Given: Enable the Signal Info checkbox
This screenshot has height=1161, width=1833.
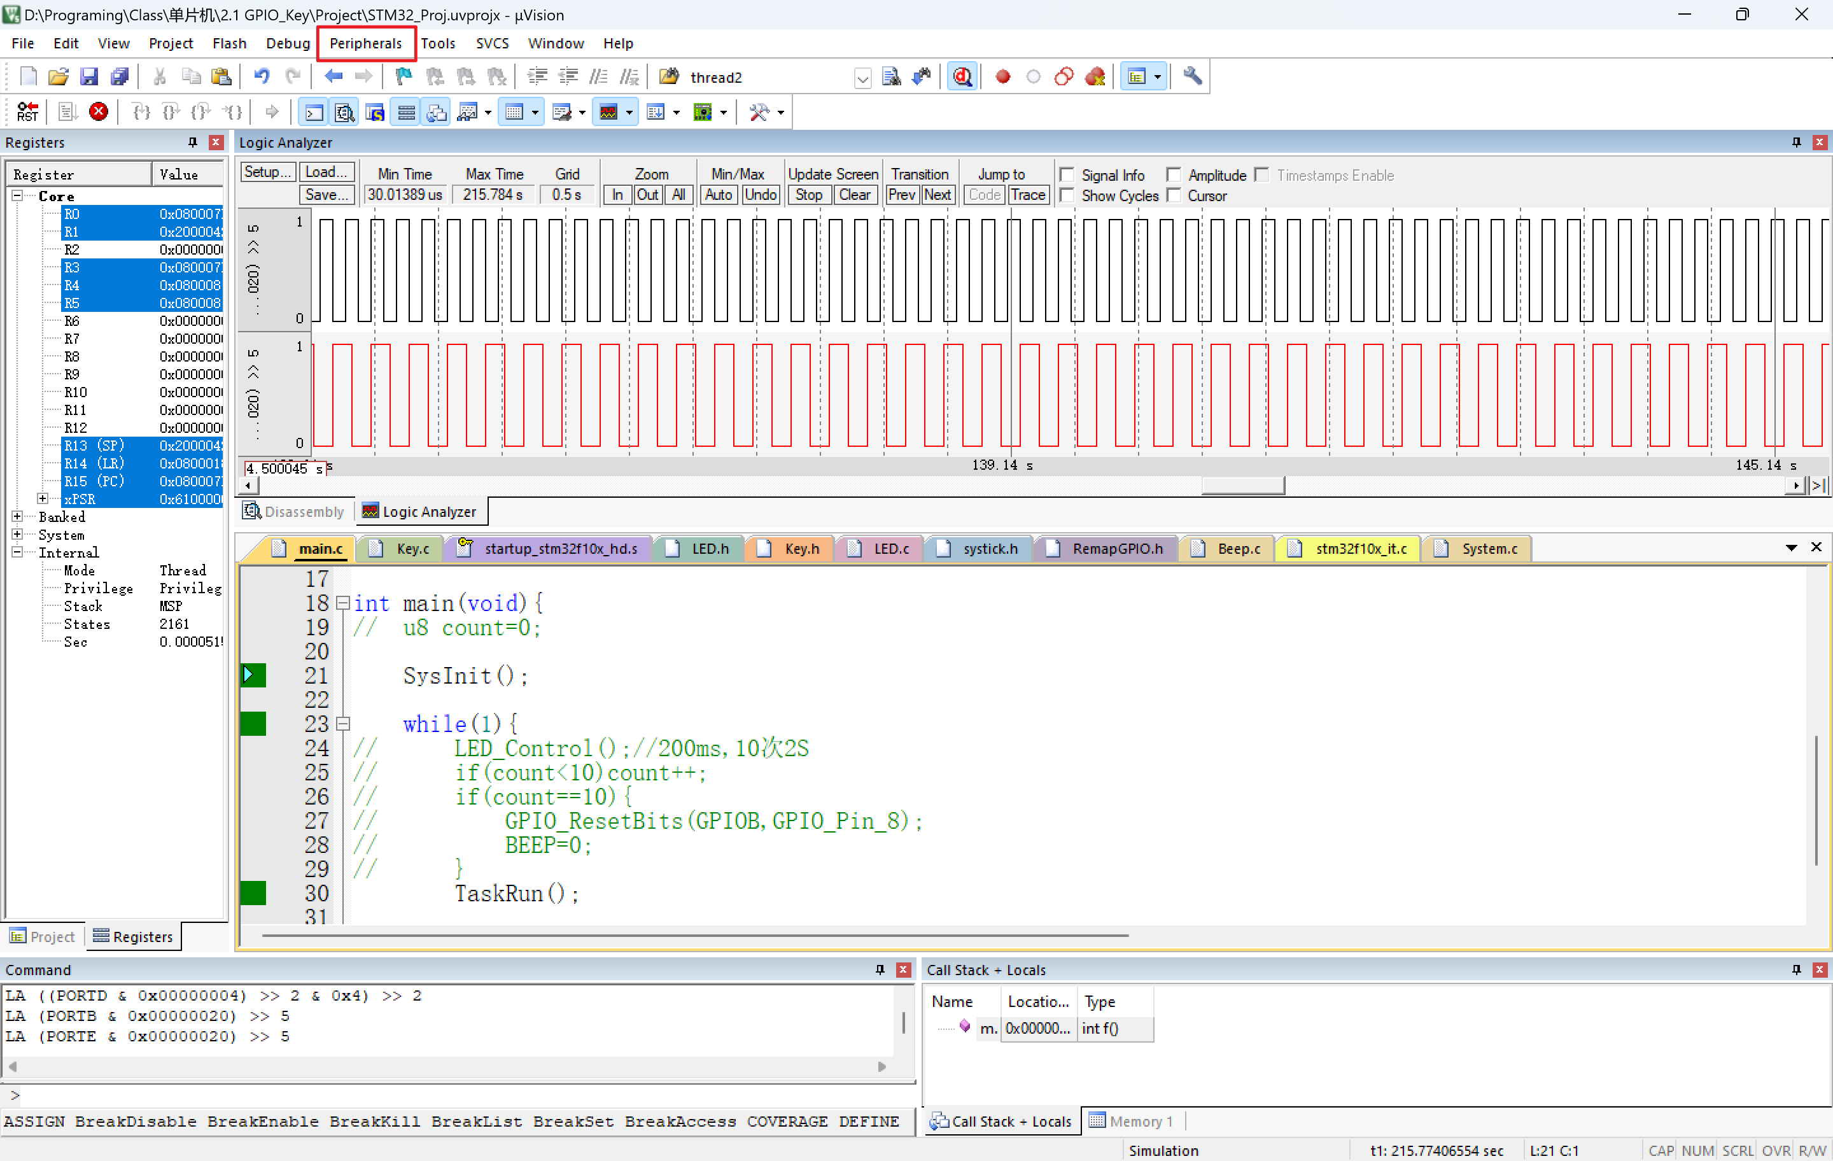Looking at the screenshot, I should [x=1067, y=176].
